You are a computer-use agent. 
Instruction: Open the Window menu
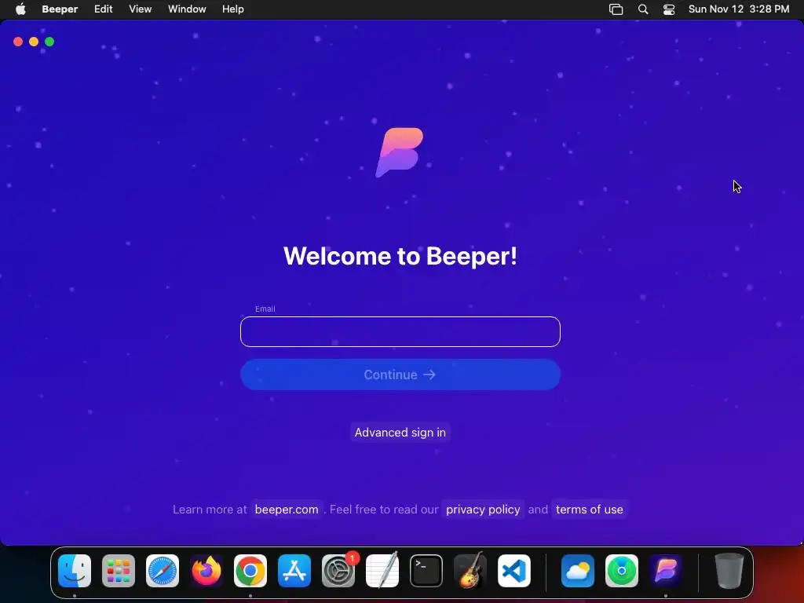187,9
